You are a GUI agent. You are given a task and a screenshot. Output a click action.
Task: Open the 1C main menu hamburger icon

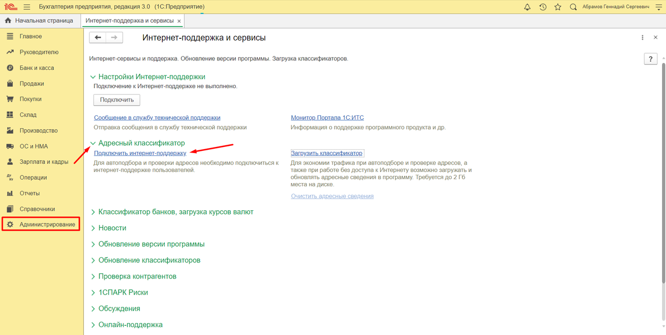click(x=27, y=7)
